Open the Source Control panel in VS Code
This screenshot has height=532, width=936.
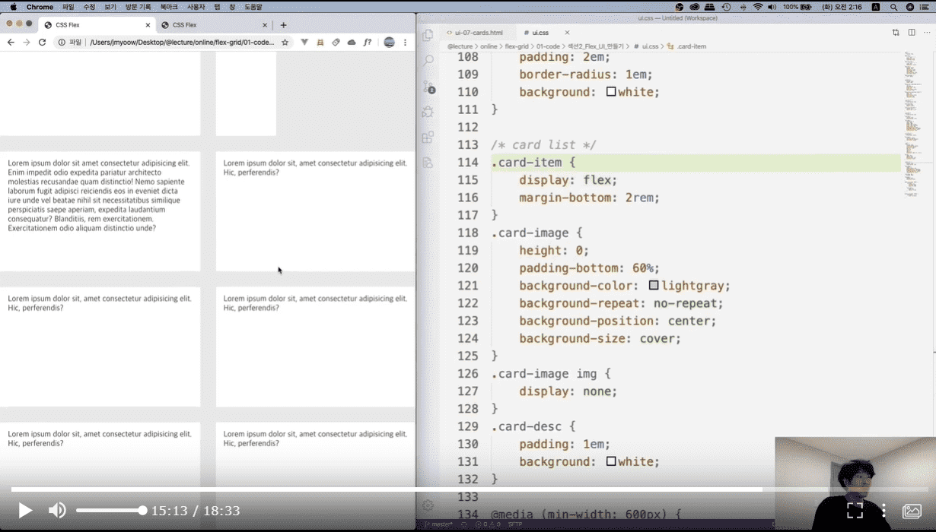pos(428,87)
